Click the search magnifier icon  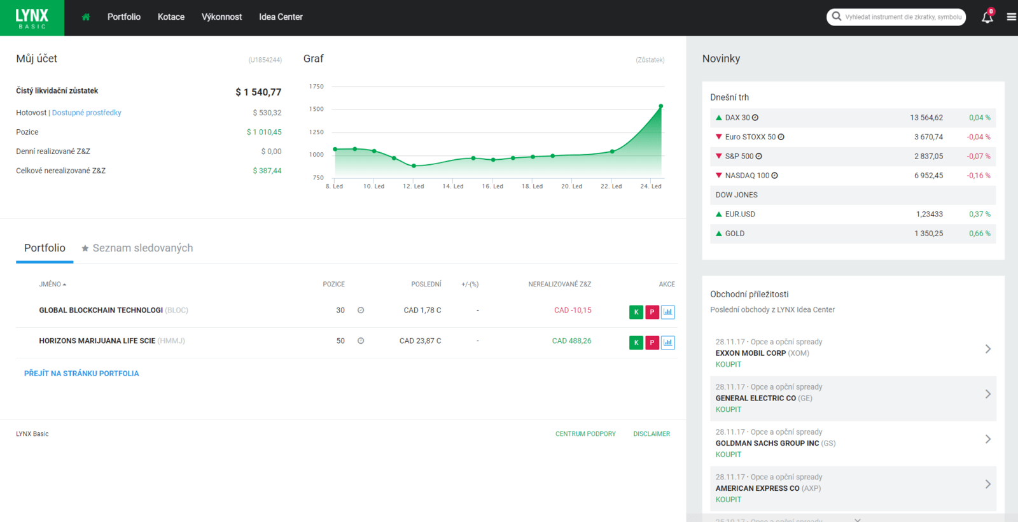tap(837, 17)
